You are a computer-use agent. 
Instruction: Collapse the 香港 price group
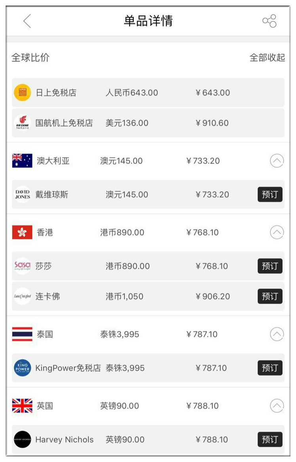point(277,232)
